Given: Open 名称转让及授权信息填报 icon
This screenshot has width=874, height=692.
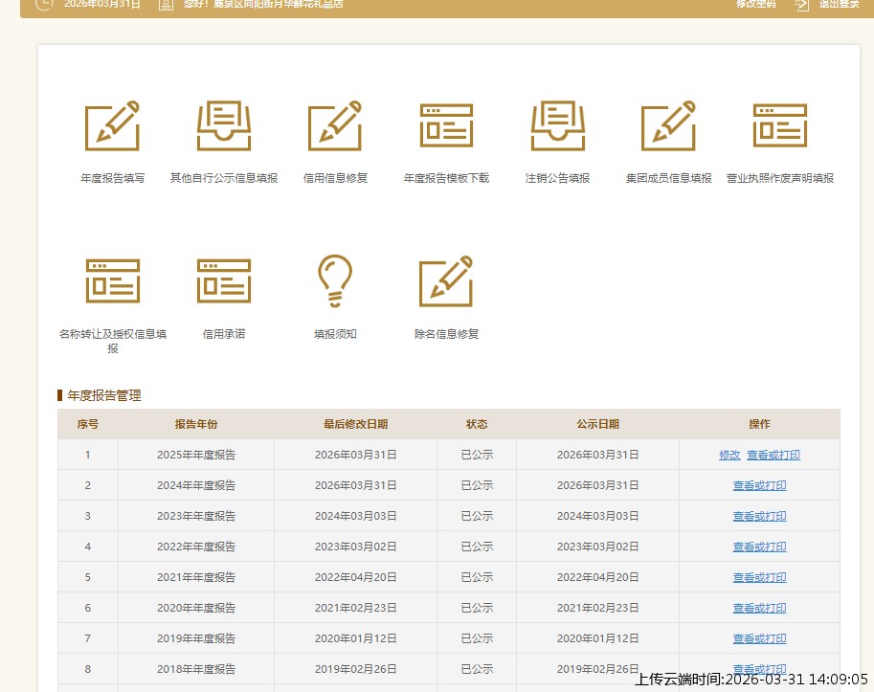Looking at the screenshot, I should 112,280.
